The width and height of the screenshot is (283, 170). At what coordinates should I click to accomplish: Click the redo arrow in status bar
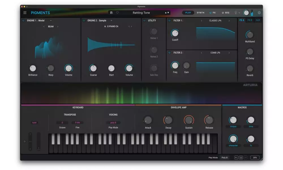(x=245, y=158)
